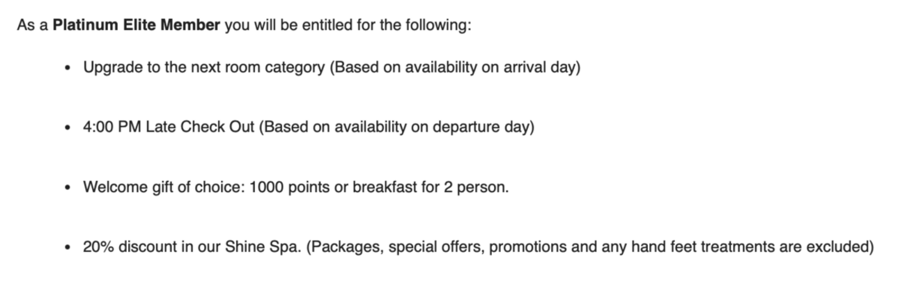The width and height of the screenshot is (905, 282).
Task: Click the bullet before 'Upgrade to the next room'
Action: (x=67, y=70)
